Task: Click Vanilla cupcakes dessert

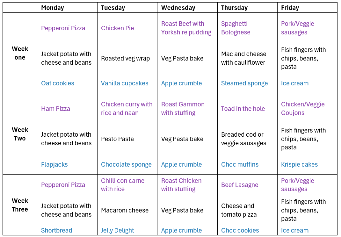Action: point(125,83)
